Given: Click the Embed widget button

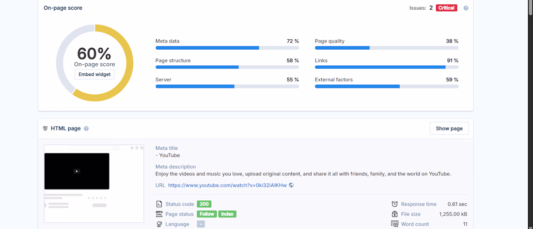Looking at the screenshot, I should (x=94, y=74).
